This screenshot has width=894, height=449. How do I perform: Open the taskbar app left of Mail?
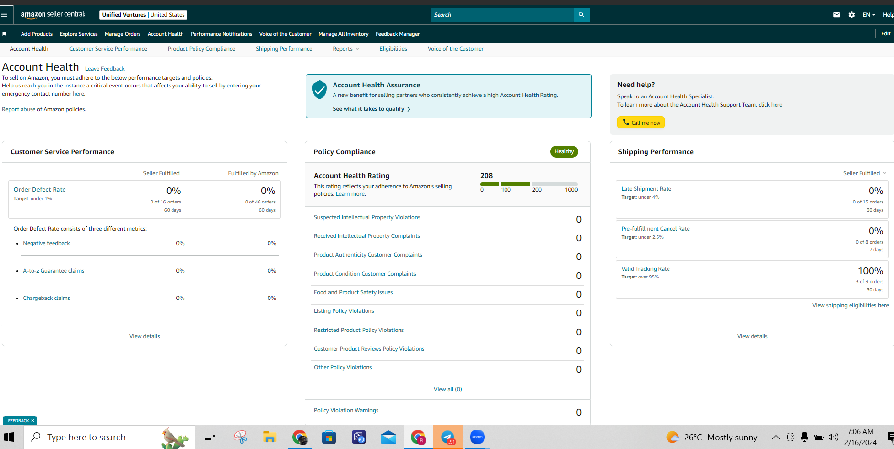[x=359, y=437]
